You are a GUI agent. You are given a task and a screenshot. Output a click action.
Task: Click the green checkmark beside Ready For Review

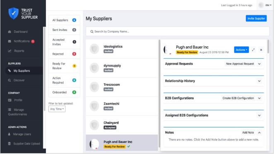click(x=129, y=146)
